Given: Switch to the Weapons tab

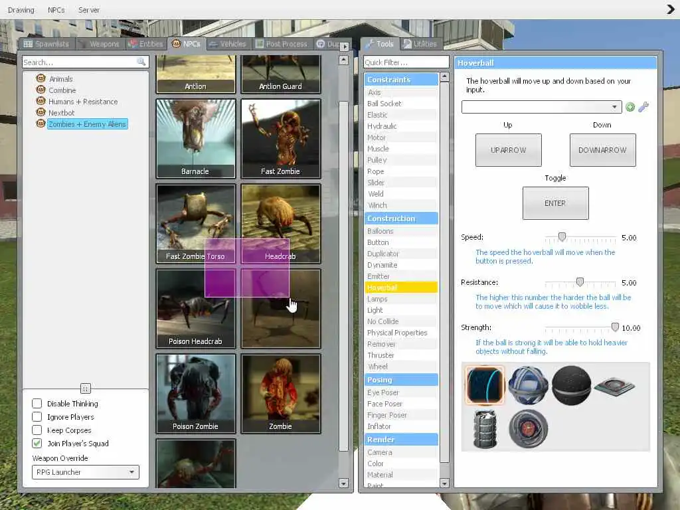Looking at the screenshot, I should [100, 44].
